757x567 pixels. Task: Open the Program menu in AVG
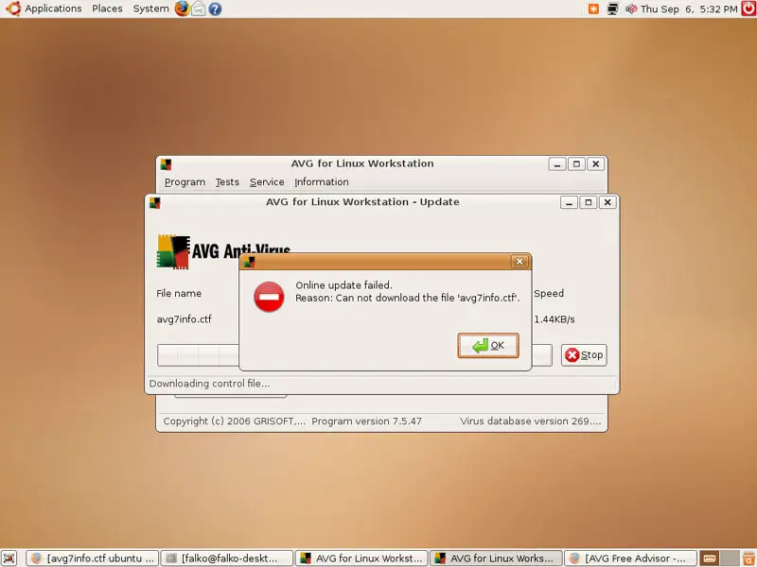pos(185,181)
